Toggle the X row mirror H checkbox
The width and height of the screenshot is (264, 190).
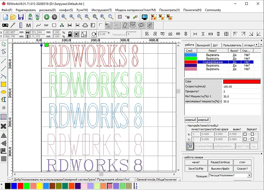pos(245,134)
